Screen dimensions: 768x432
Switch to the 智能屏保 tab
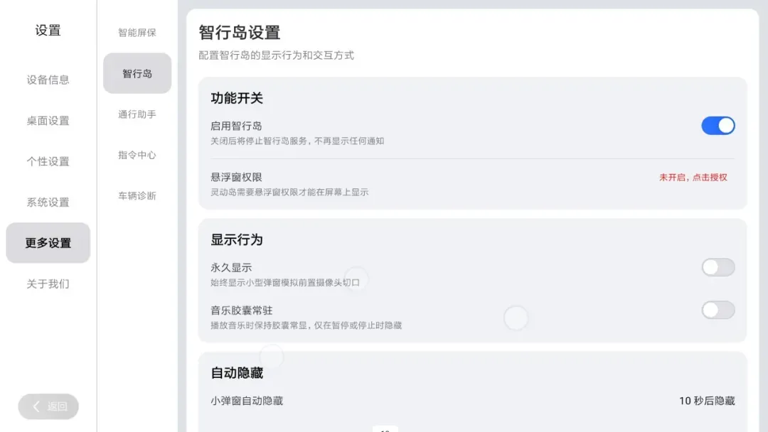pos(137,33)
